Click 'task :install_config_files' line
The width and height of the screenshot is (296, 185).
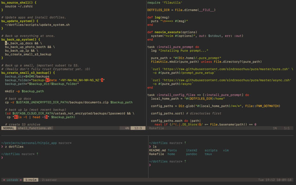[x=198, y=95]
